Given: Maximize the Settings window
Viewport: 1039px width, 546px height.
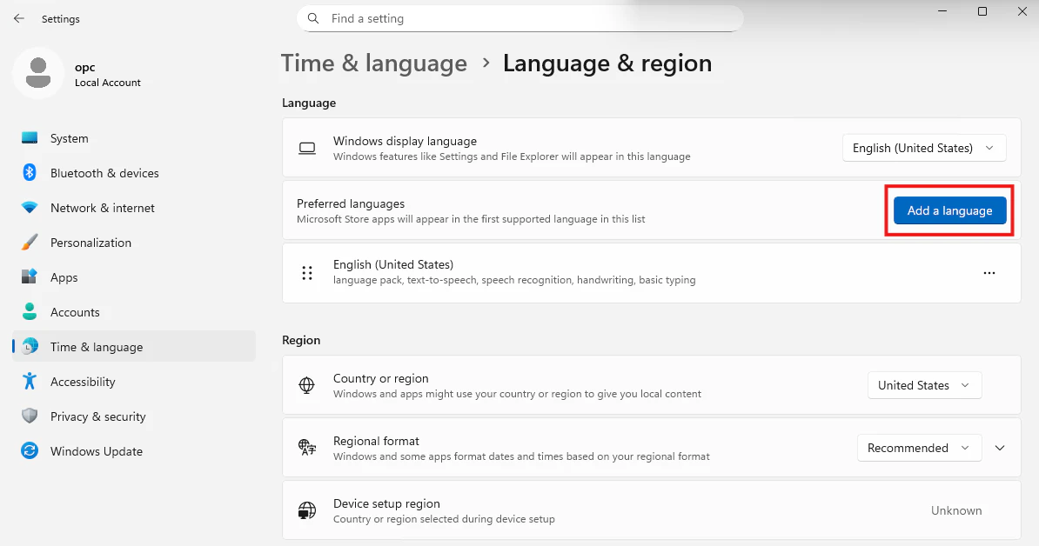Looking at the screenshot, I should [982, 11].
